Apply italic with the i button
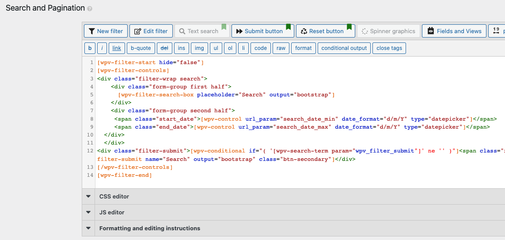Viewport: 505px width, 240px height. [x=102, y=48]
